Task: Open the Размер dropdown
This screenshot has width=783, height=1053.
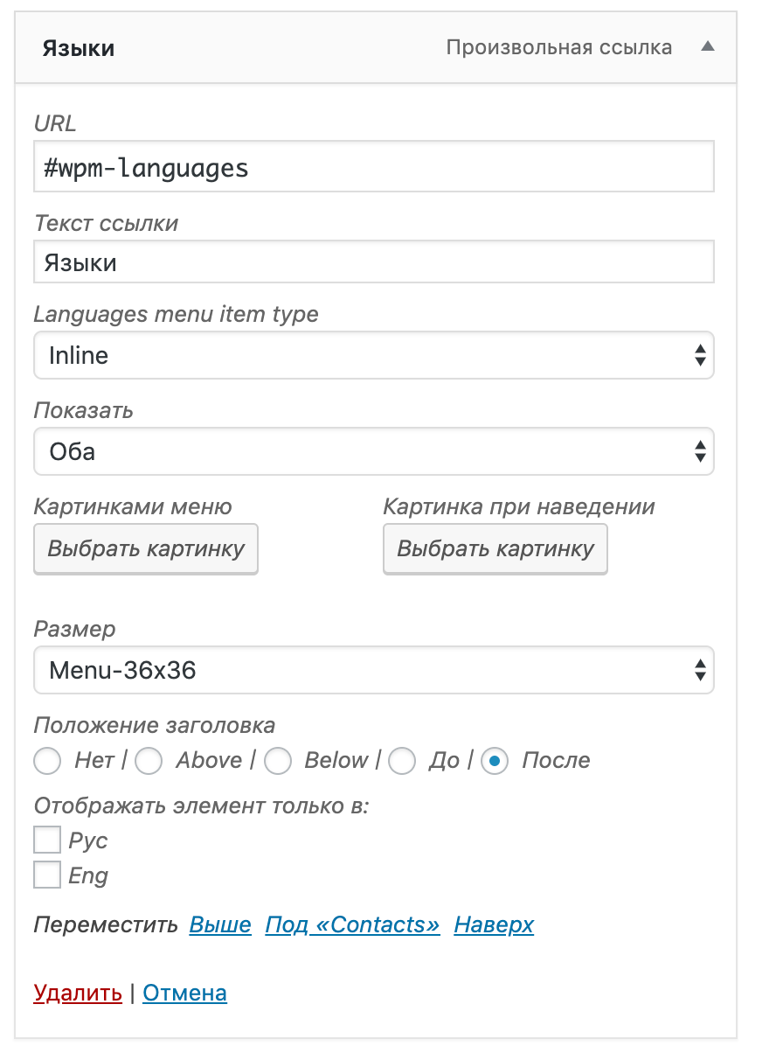Action: coord(373,670)
